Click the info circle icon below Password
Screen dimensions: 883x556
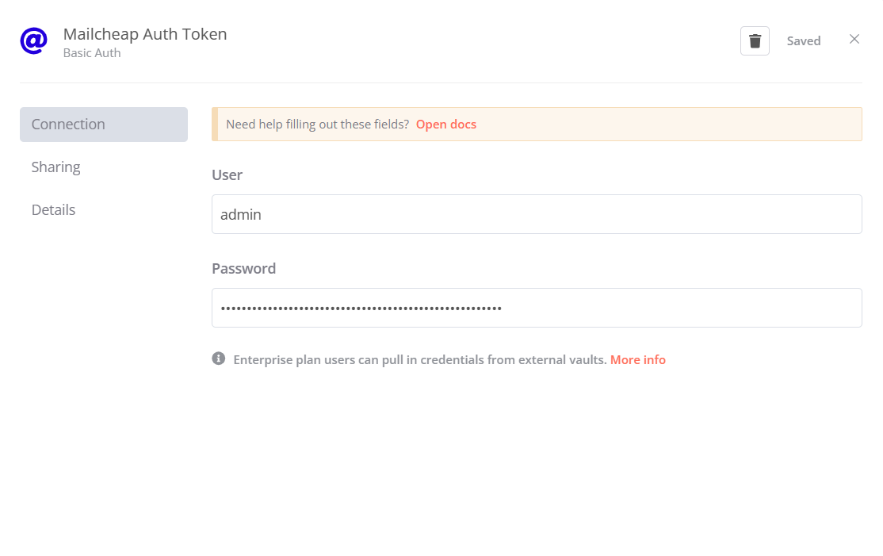[219, 359]
